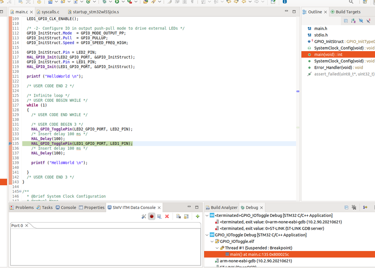Select stdio.h in the Outline
The width and height of the screenshot is (375, 268).
pos(321,35)
